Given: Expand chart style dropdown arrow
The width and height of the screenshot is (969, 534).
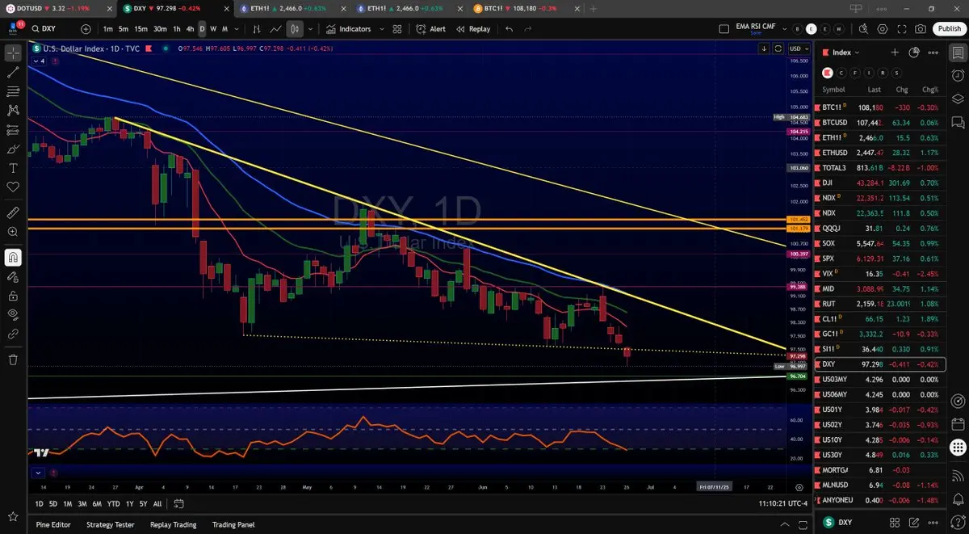Looking at the screenshot, I should [x=310, y=29].
